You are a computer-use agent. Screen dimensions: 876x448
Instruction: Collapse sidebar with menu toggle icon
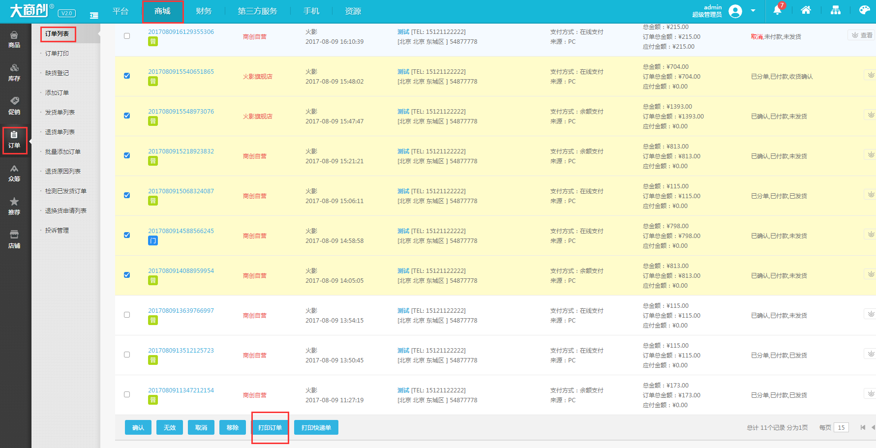[94, 15]
